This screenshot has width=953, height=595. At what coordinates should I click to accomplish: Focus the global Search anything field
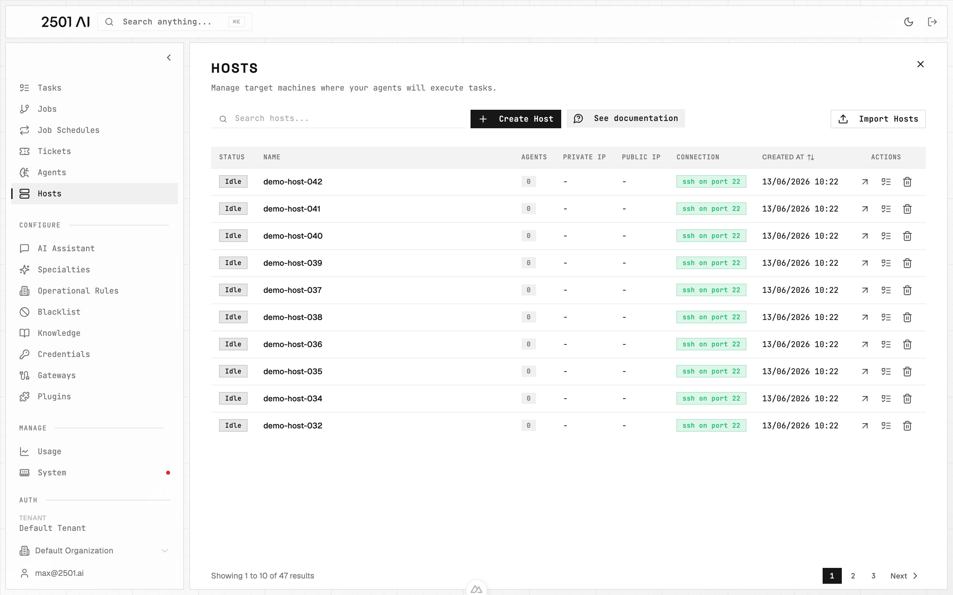[x=174, y=21]
